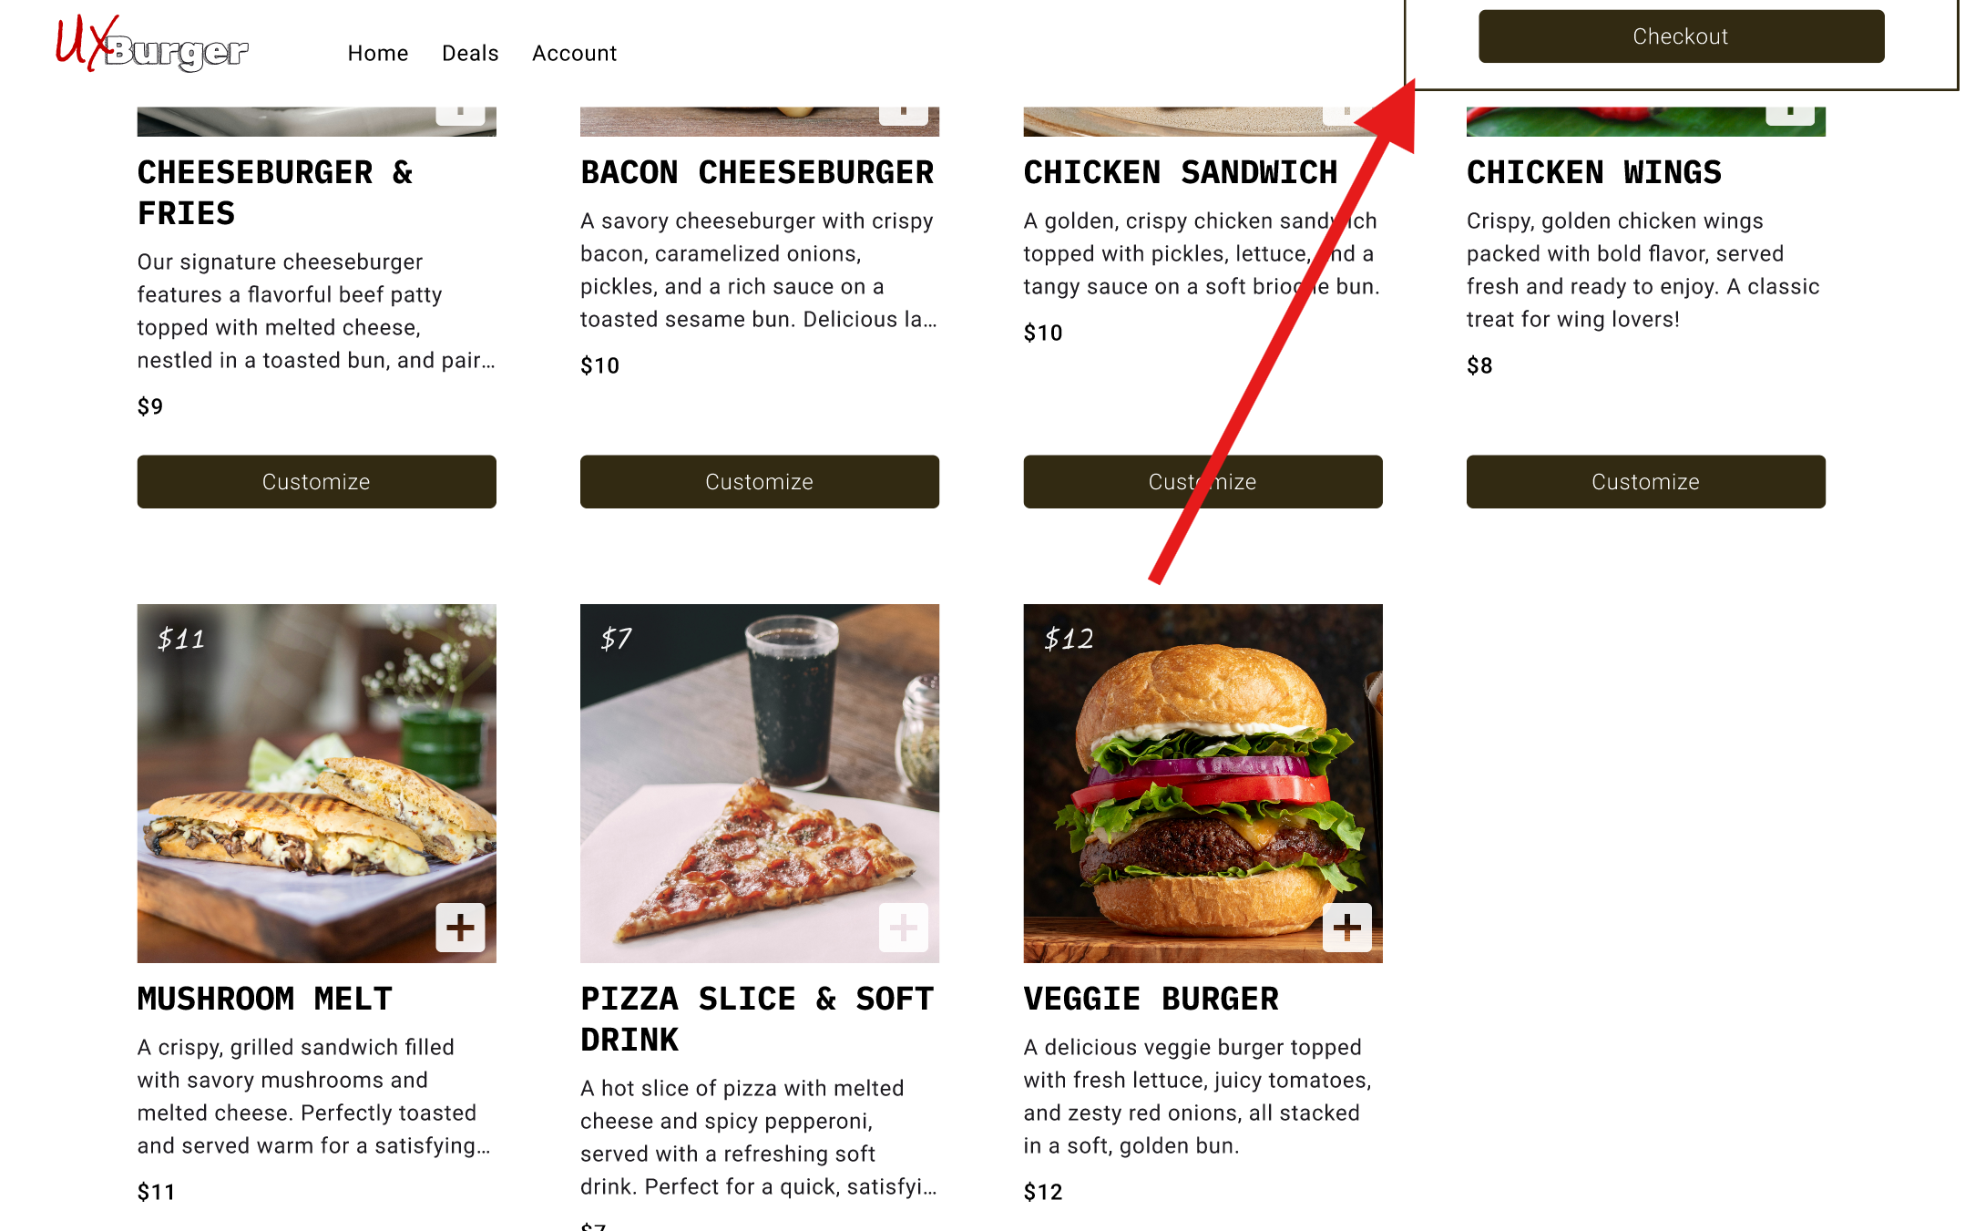
Task: Click the plus icon on Mushroom Melt image
Action: click(x=460, y=928)
